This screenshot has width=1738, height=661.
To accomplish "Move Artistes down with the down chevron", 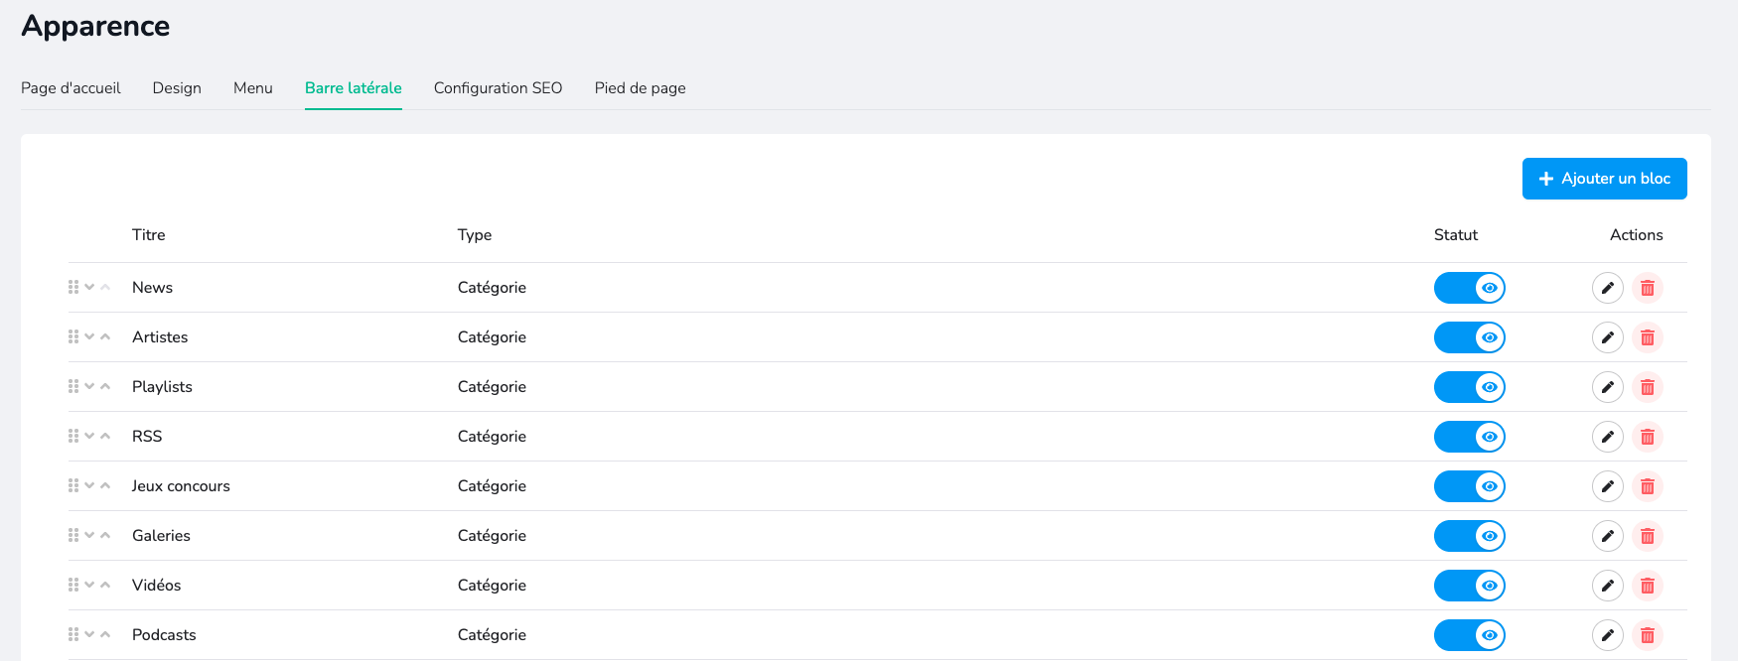I will [x=89, y=336].
